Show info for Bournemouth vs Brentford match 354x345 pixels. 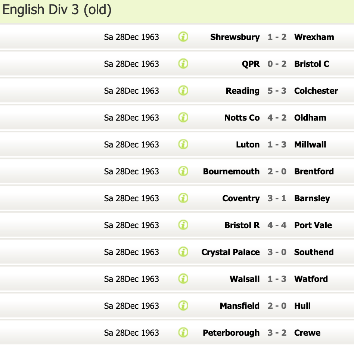[x=183, y=171]
